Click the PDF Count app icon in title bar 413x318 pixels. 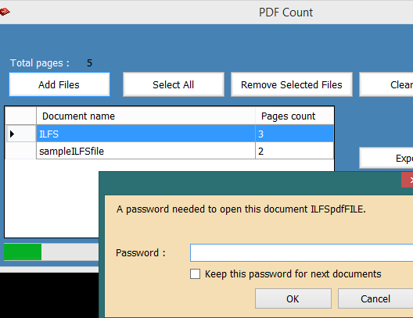tap(5, 12)
